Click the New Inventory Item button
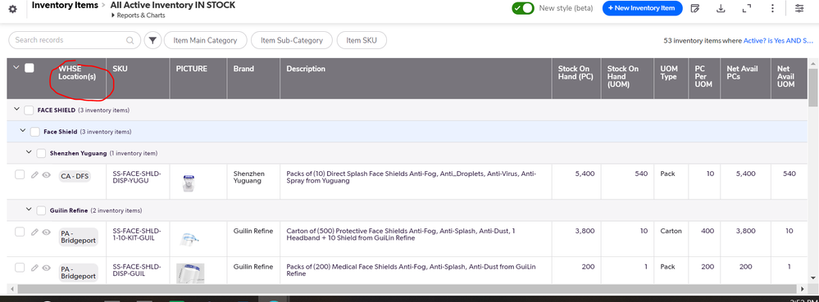The image size is (819, 302). point(642,8)
